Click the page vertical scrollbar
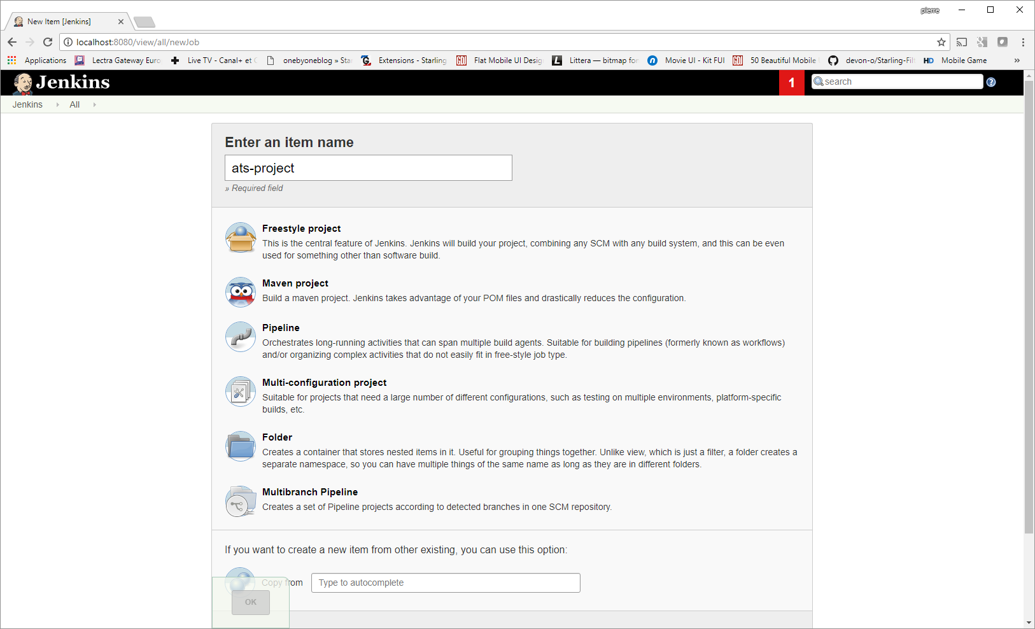This screenshot has width=1035, height=629. (x=1029, y=307)
